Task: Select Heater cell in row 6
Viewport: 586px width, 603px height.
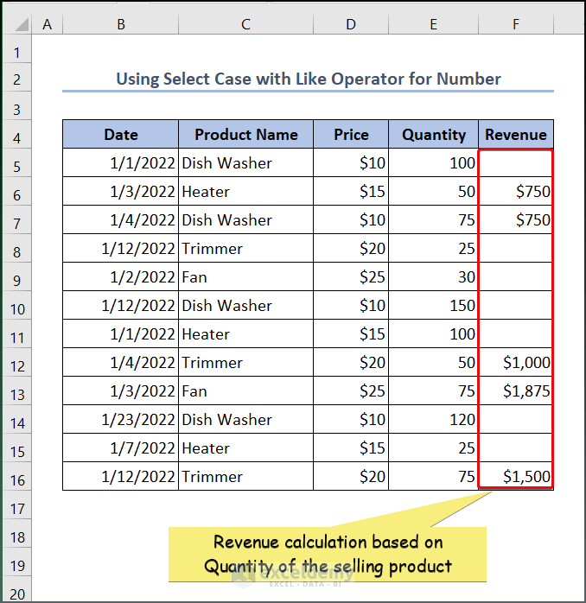Action: click(245, 192)
